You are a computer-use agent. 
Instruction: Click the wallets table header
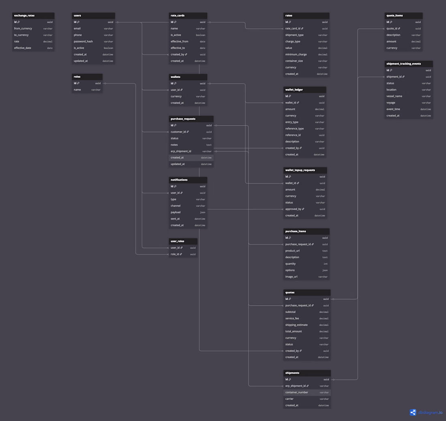click(x=188, y=77)
